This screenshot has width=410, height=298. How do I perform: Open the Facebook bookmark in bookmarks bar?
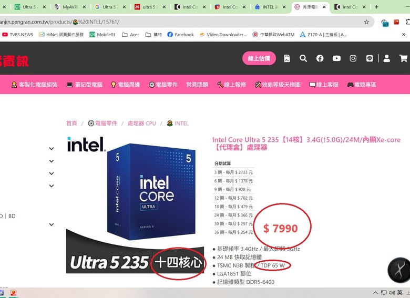[181, 35]
